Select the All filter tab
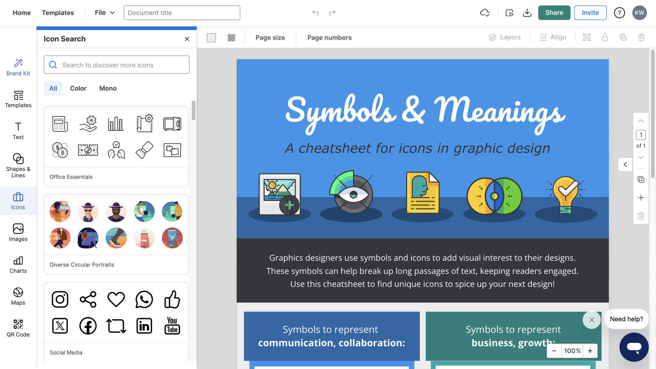Image resolution: width=656 pixels, height=369 pixels. (53, 88)
